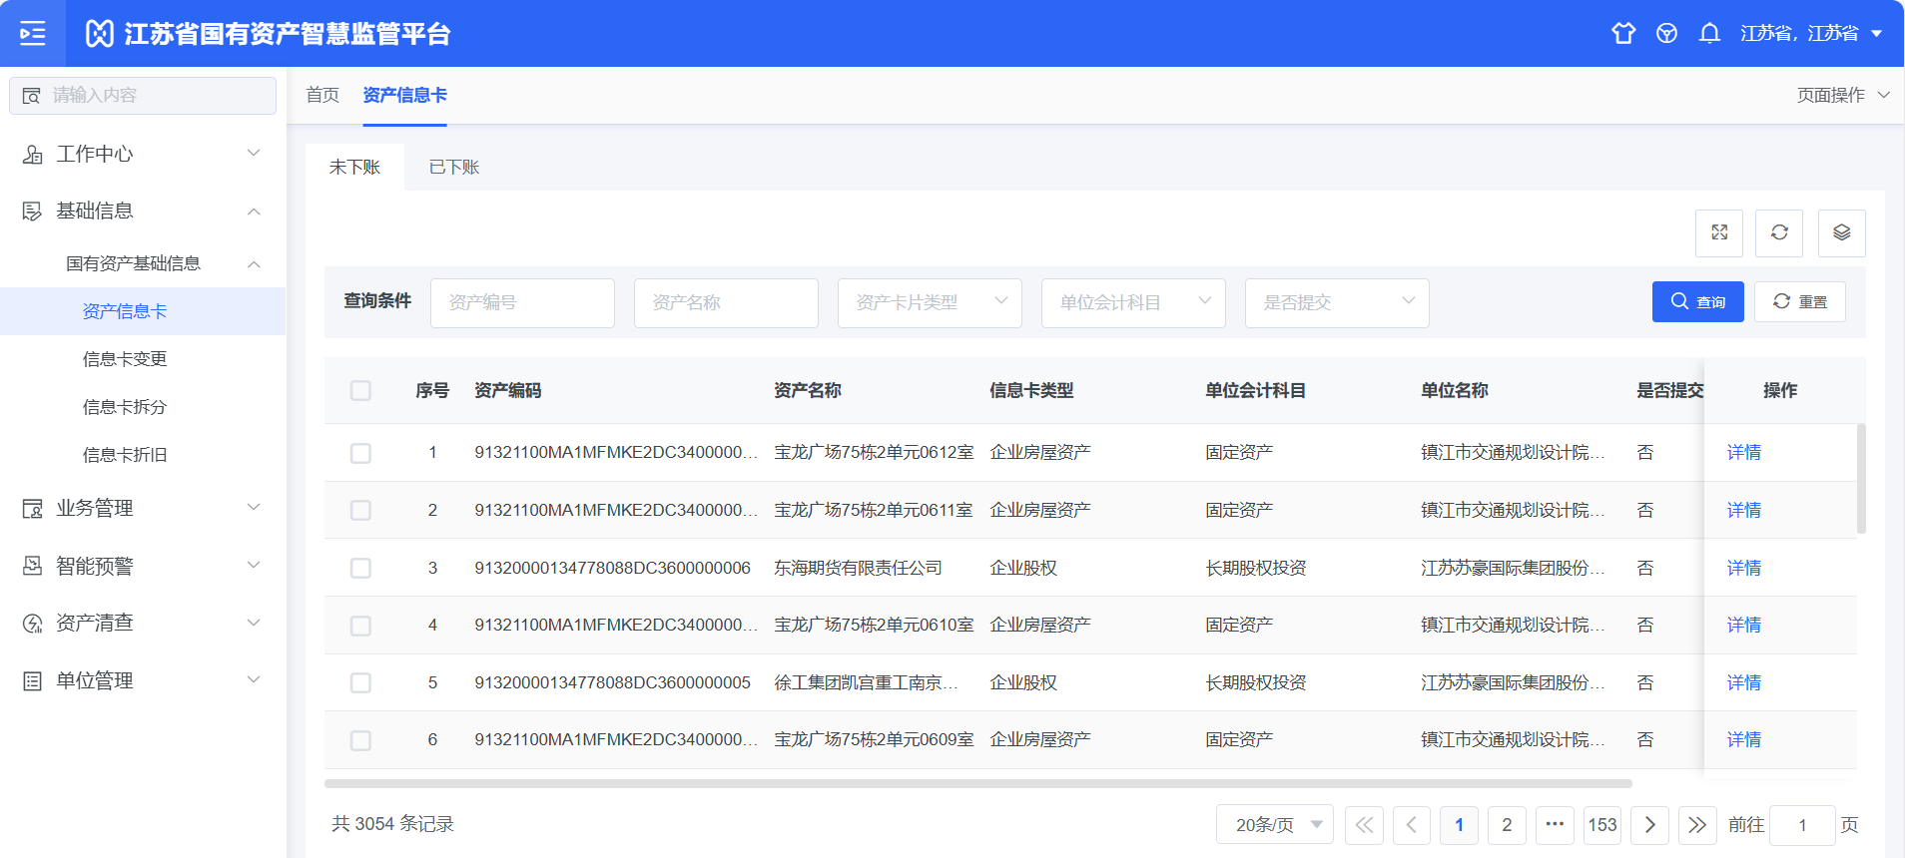Refresh the table with the reload icon
Viewport: 1905px width, 858px height.
pos(1779,232)
